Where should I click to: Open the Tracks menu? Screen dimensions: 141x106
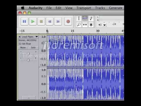coord(100,8)
